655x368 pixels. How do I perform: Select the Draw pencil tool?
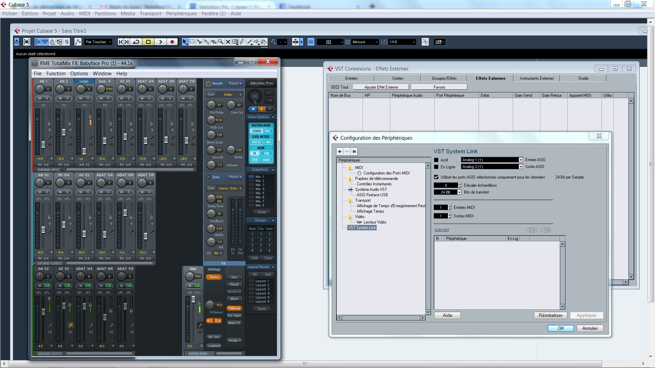click(242, 42)
